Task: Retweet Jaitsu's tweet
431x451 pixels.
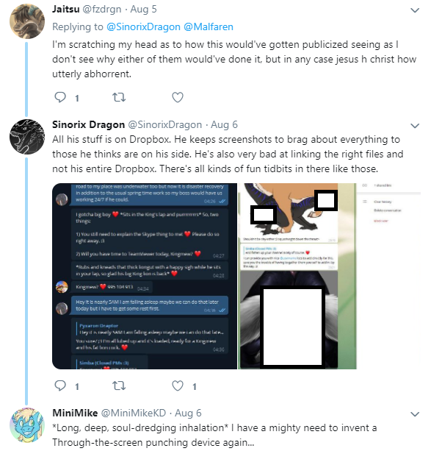Action: click(x=119, y=97)
